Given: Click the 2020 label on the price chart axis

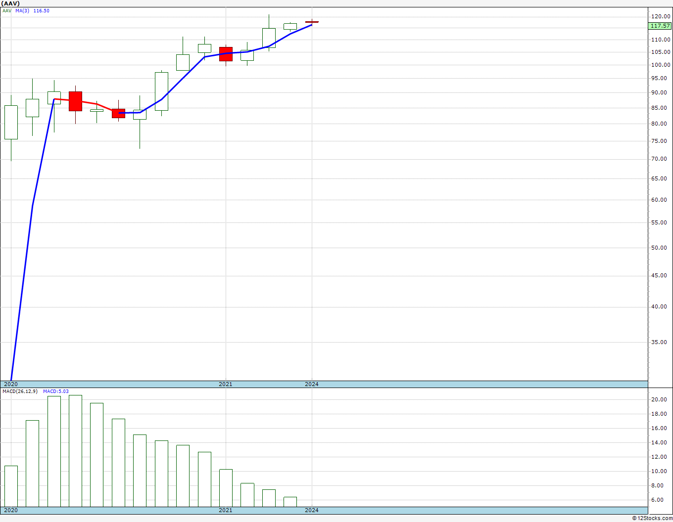Looking at the screenshot, I should pyautogui.click(x=11, y=384).
